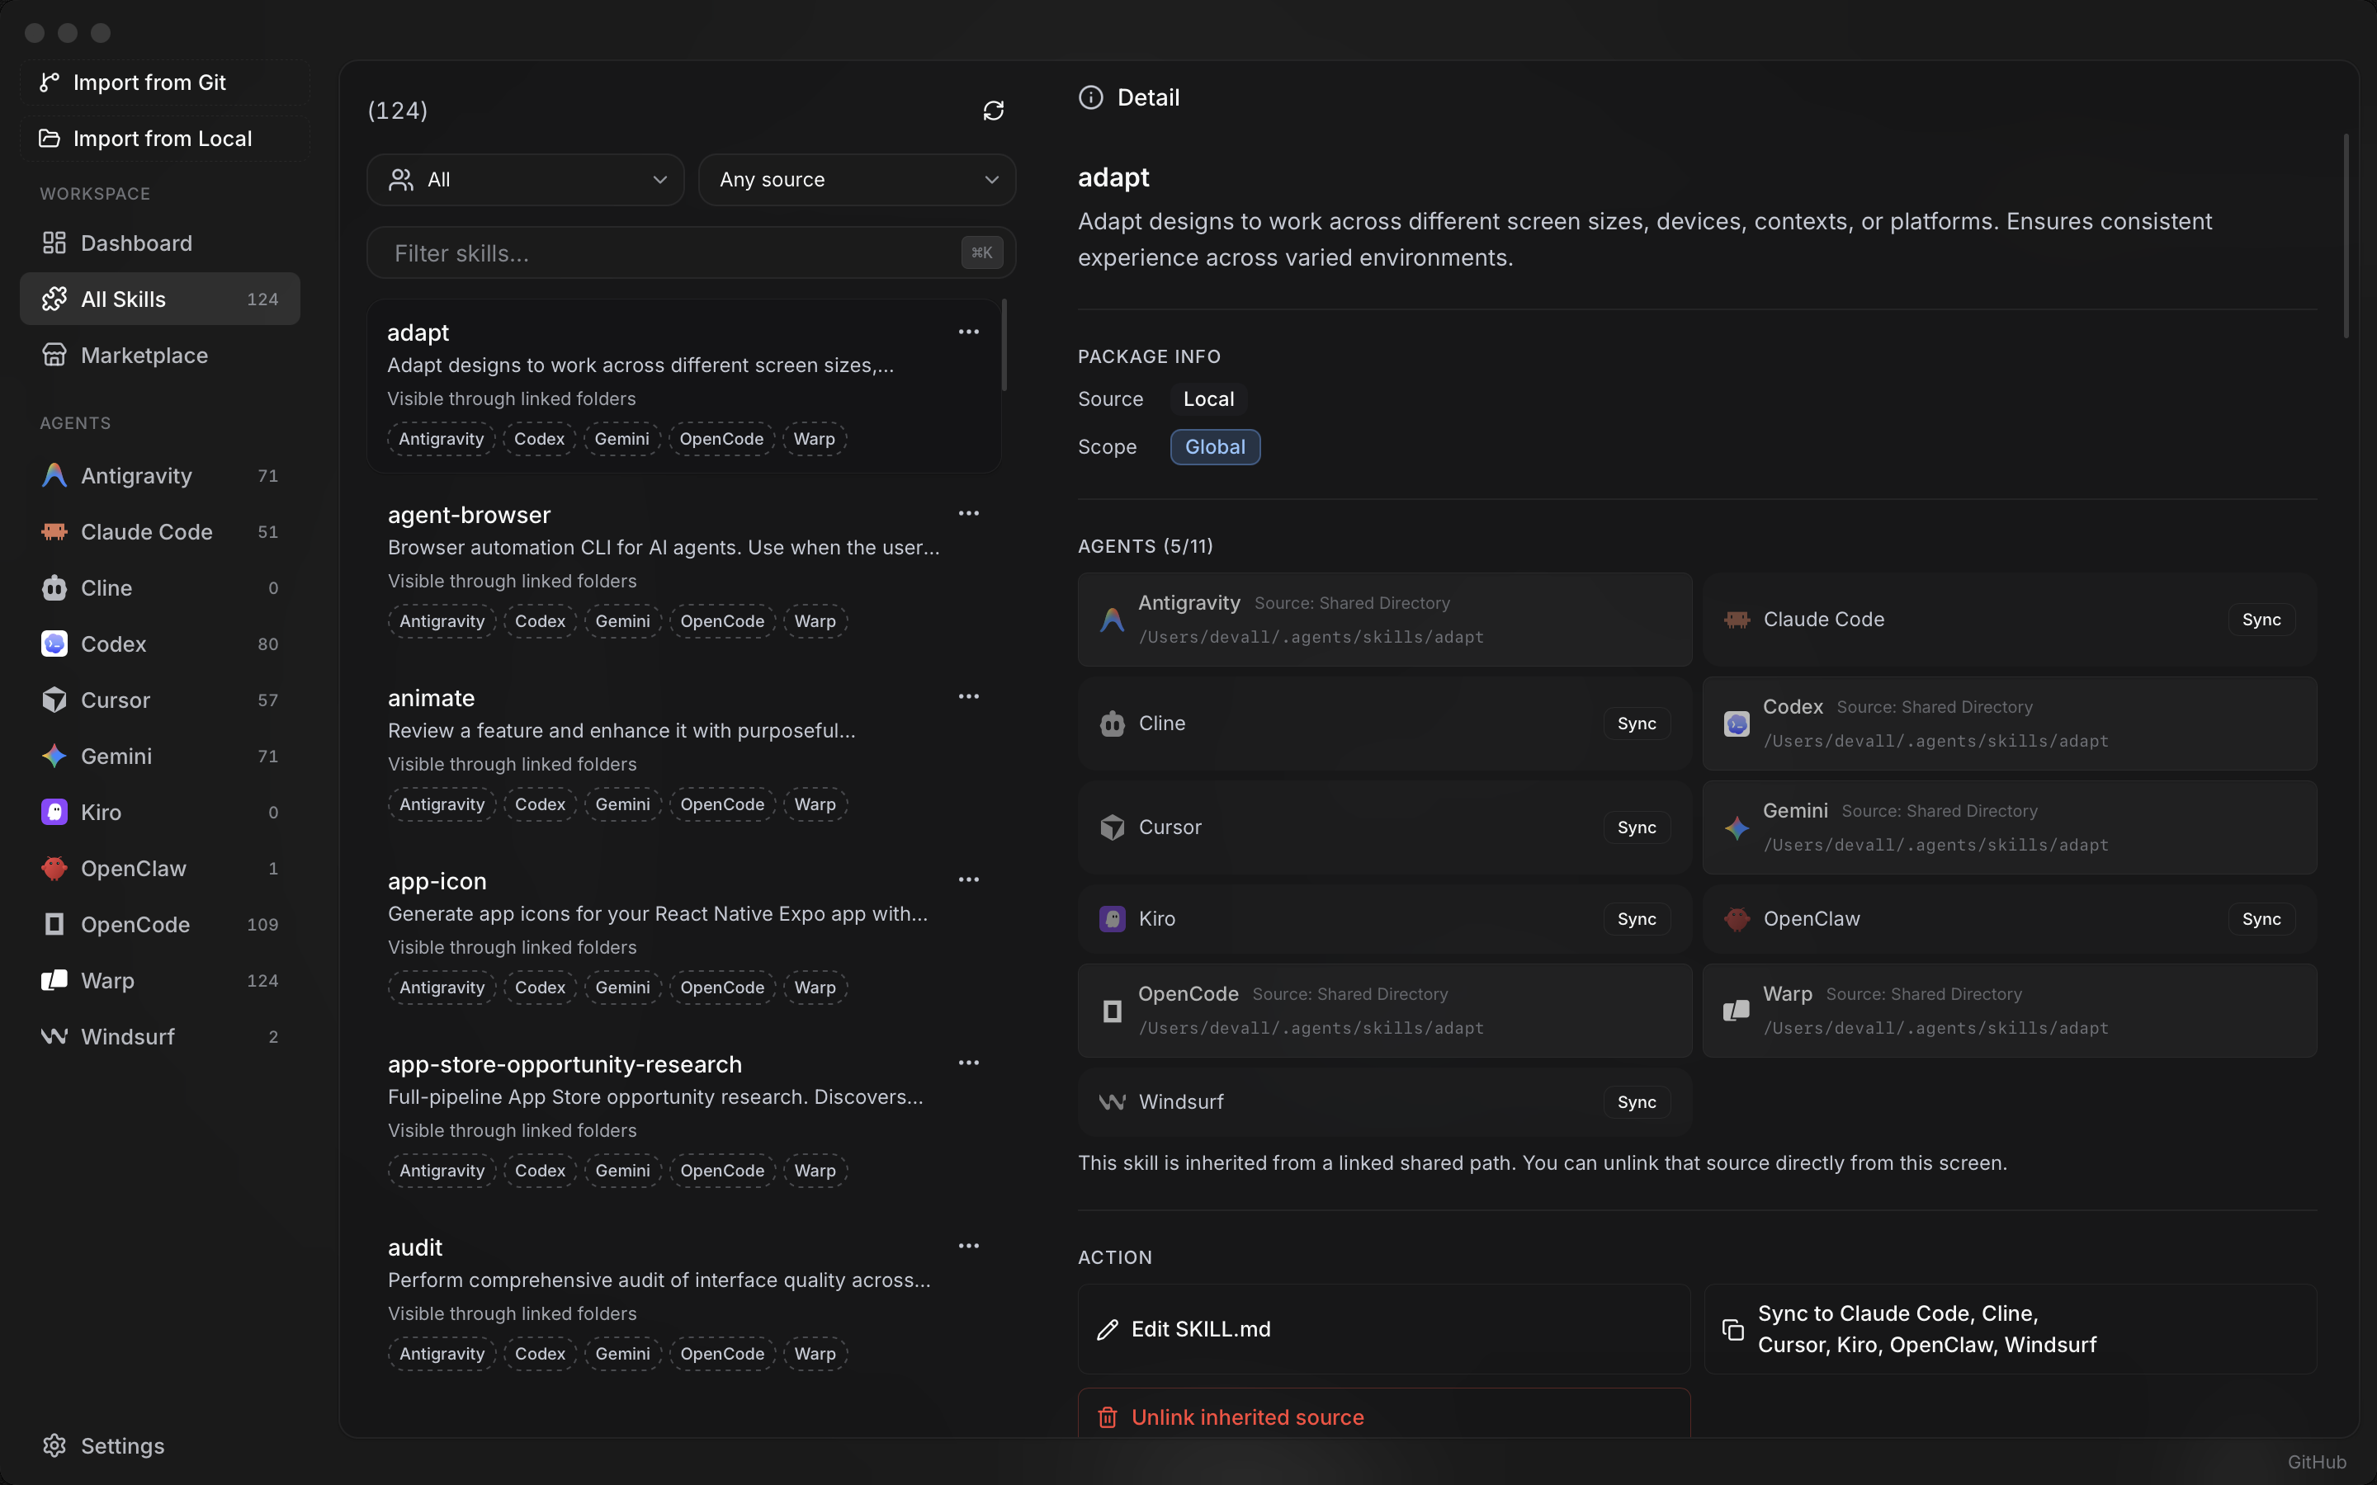Open the Codex agent via its icon
The image size is (2377, 1485).
click(54, 643)
